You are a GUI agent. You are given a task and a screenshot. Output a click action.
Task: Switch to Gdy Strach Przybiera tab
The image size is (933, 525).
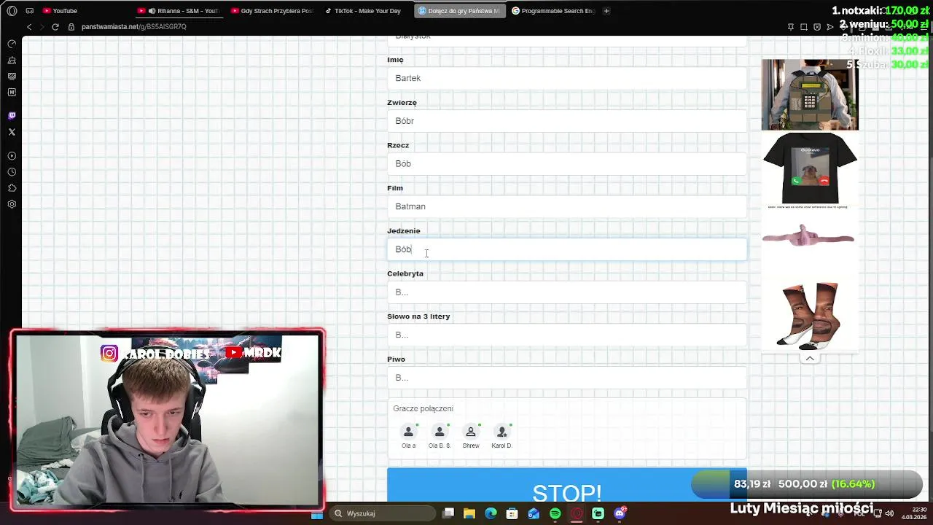coord(272,11)
